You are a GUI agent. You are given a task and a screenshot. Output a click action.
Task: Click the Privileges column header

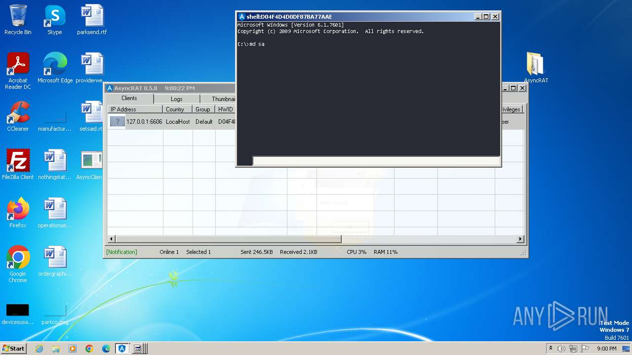pyautogui.click(x=512, y=109)
